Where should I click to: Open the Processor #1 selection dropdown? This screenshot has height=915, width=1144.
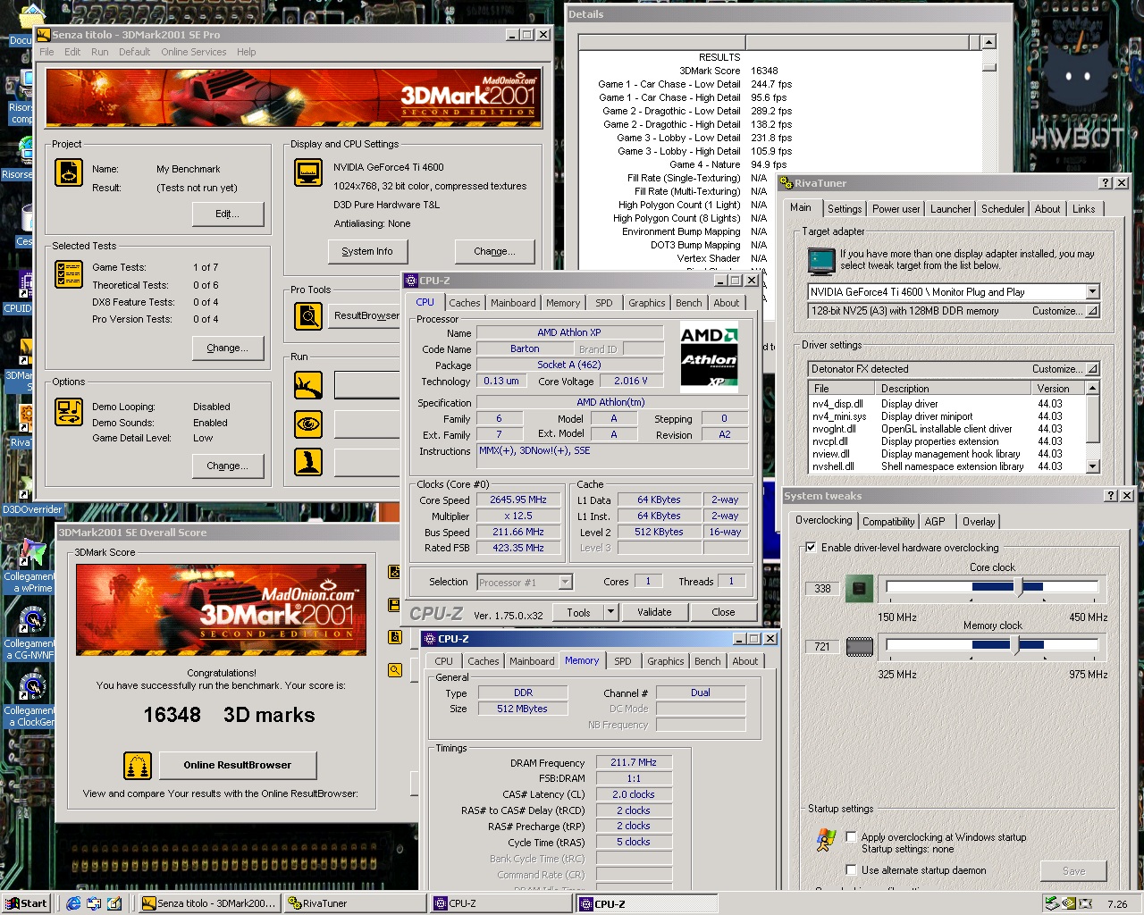pyautogui.click(x=565, y=583)
